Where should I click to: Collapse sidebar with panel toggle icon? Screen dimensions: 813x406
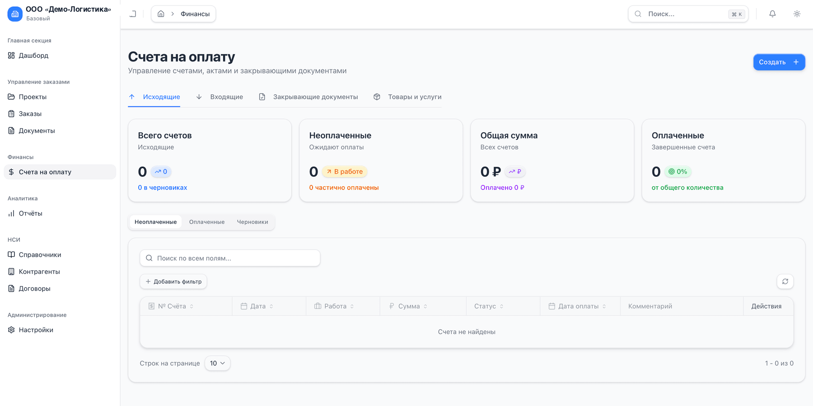(x=133, y=14)
